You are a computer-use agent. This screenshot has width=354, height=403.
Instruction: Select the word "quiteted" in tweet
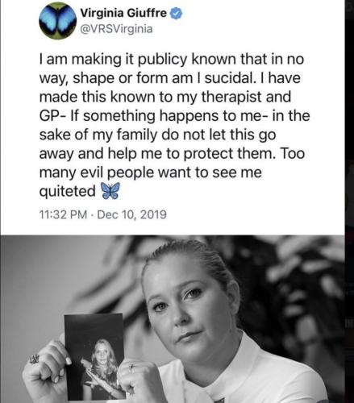[67, 192]
